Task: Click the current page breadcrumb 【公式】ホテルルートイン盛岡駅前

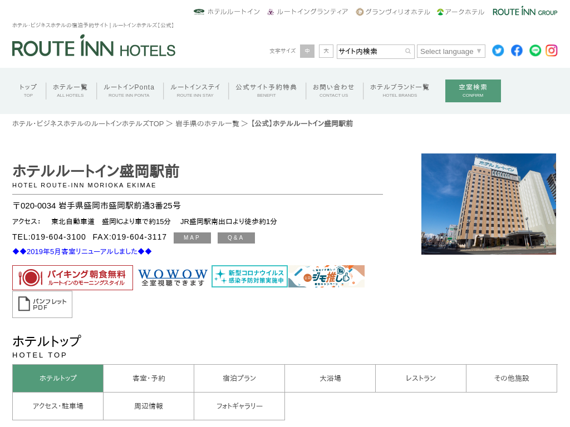Action: pyautogui.click(x=301, y=124)
